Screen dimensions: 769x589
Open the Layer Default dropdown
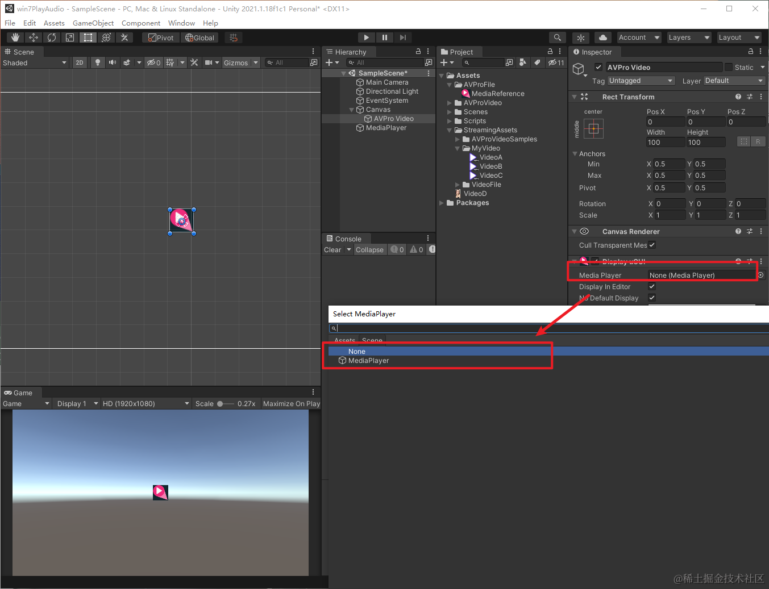pyautogui.click(x=734, y=81)
